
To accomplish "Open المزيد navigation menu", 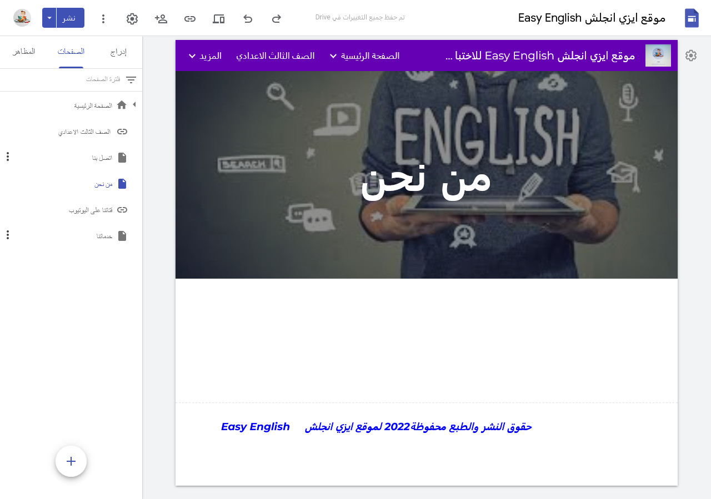I will click(211, 56).
